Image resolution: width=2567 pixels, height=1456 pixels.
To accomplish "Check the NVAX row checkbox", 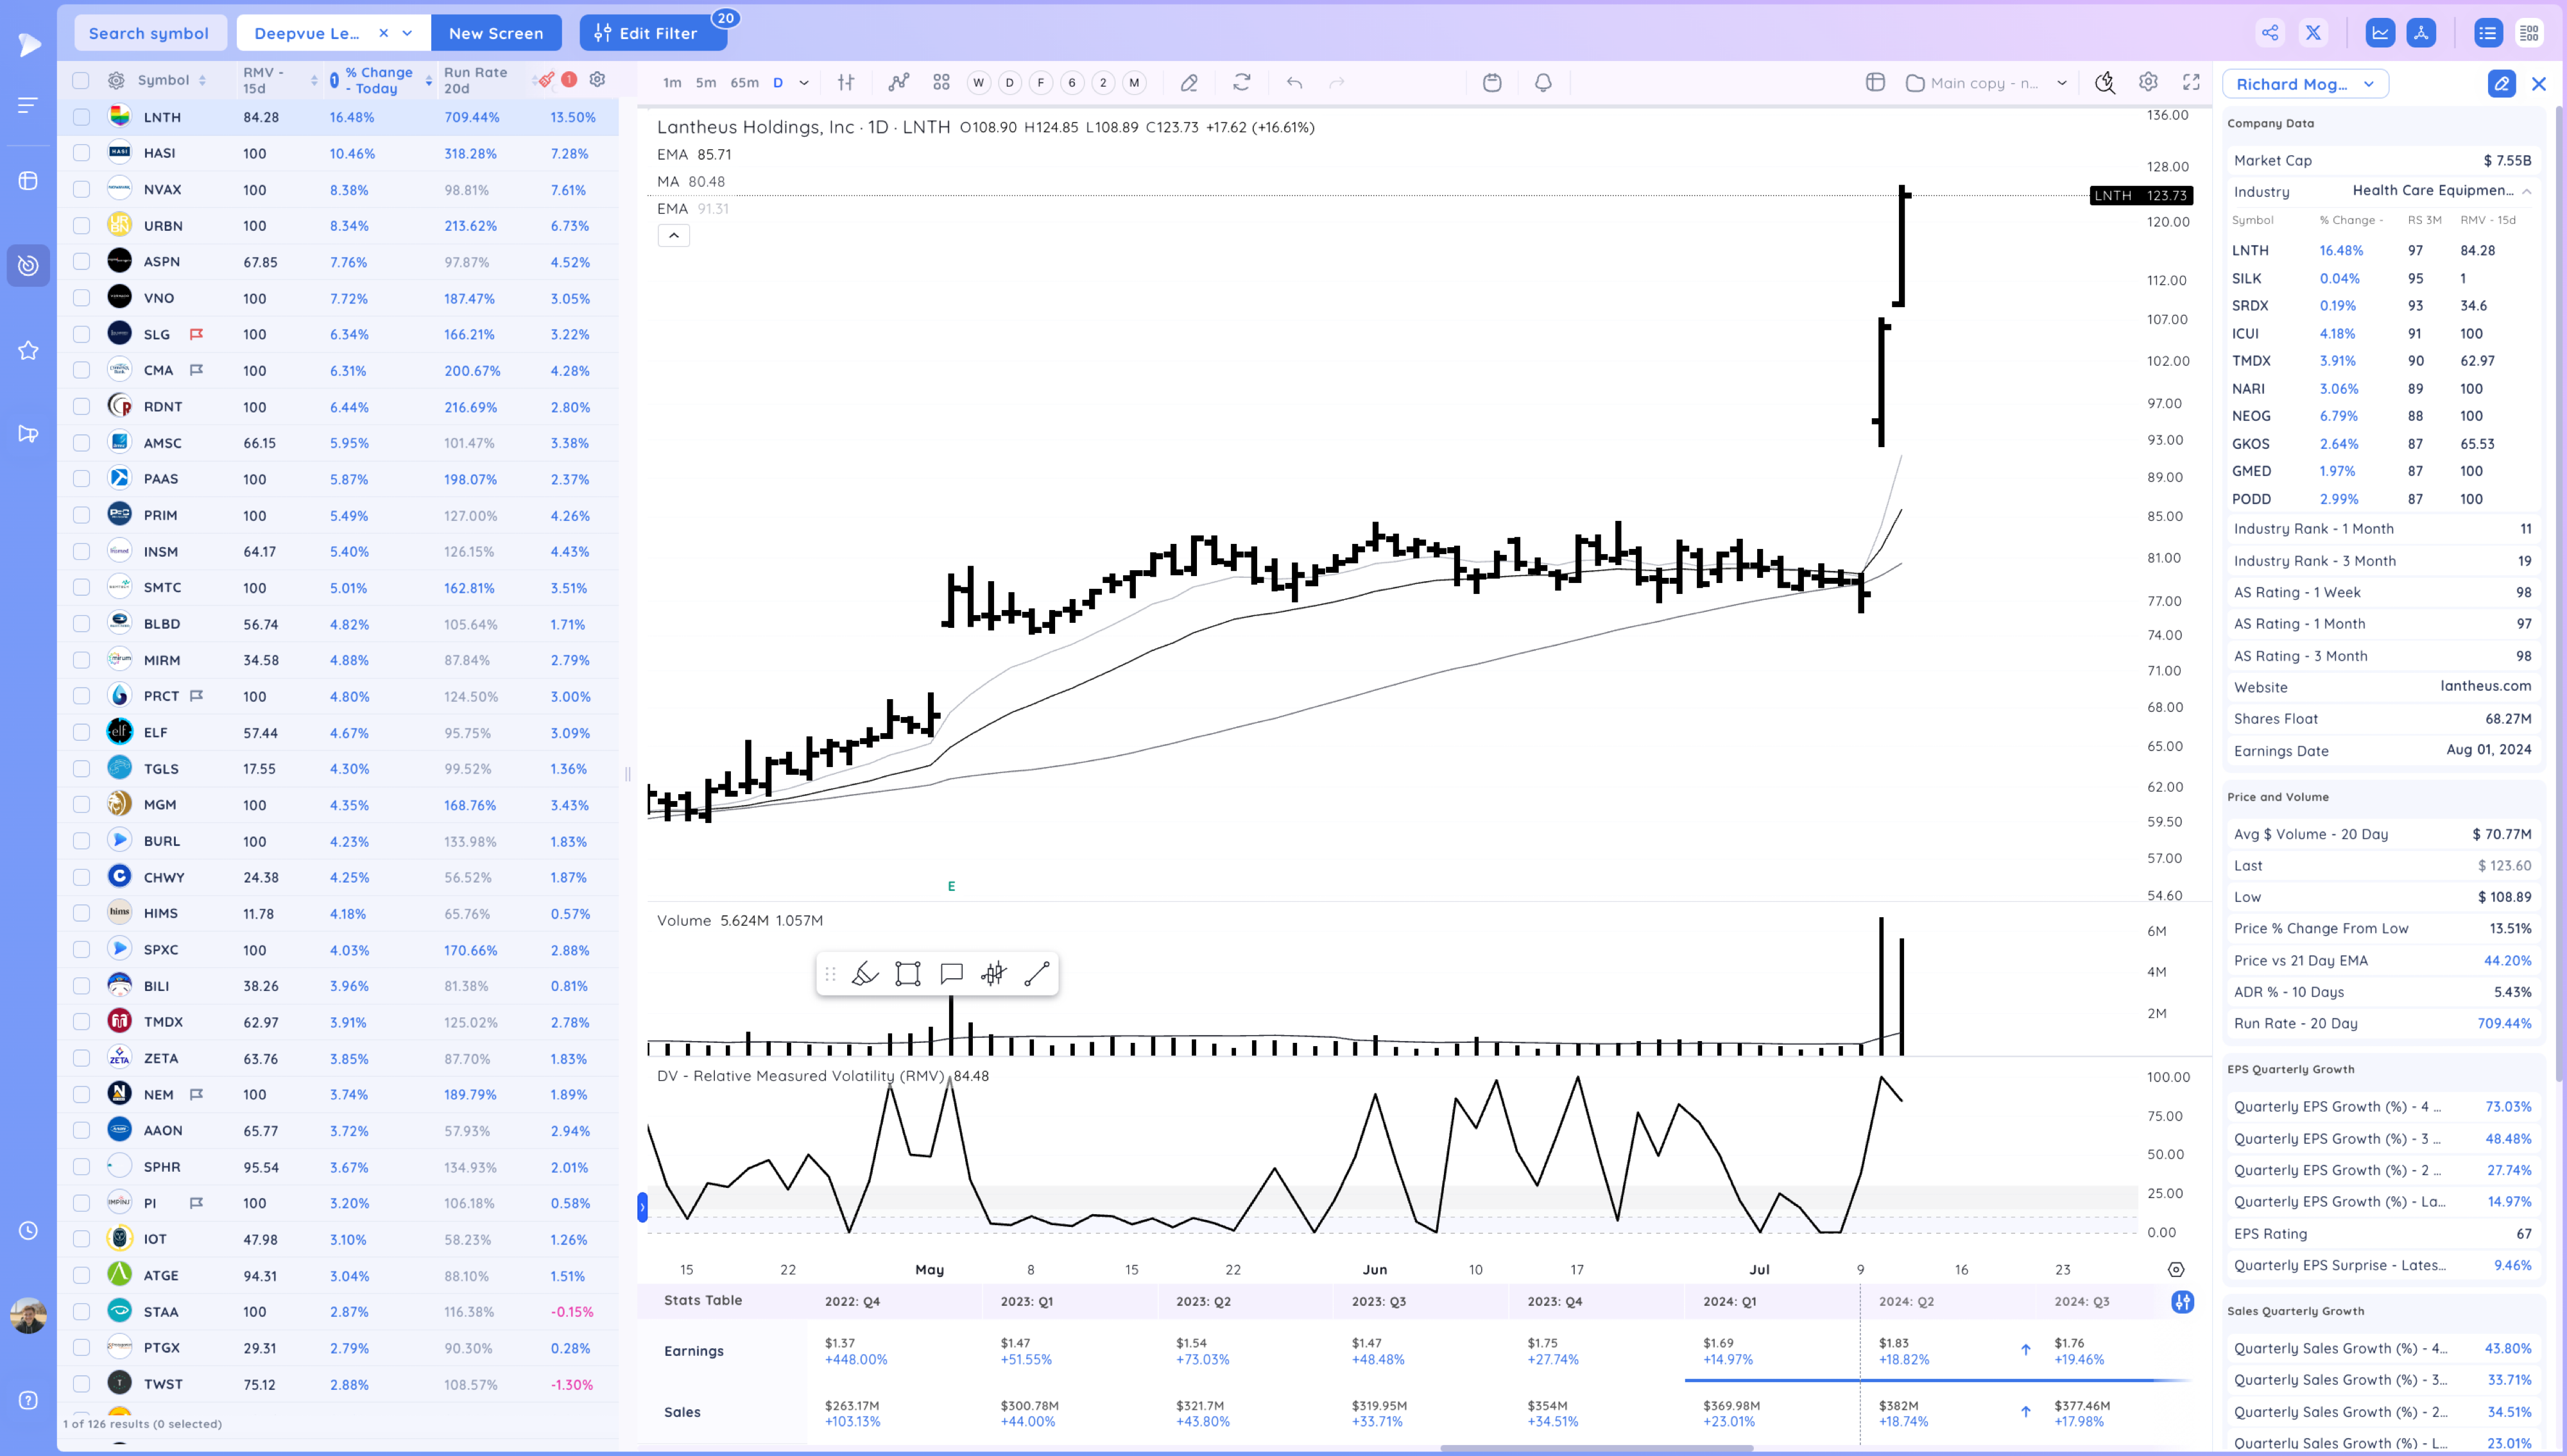I will [x=82, y=190].
